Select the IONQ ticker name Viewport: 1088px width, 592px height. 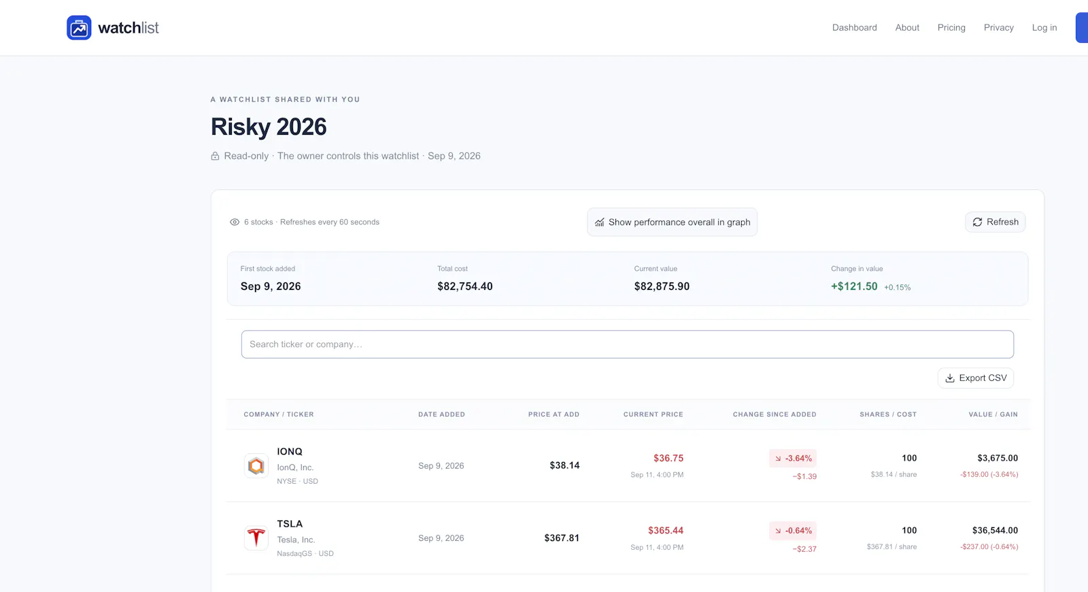point(290,452)
